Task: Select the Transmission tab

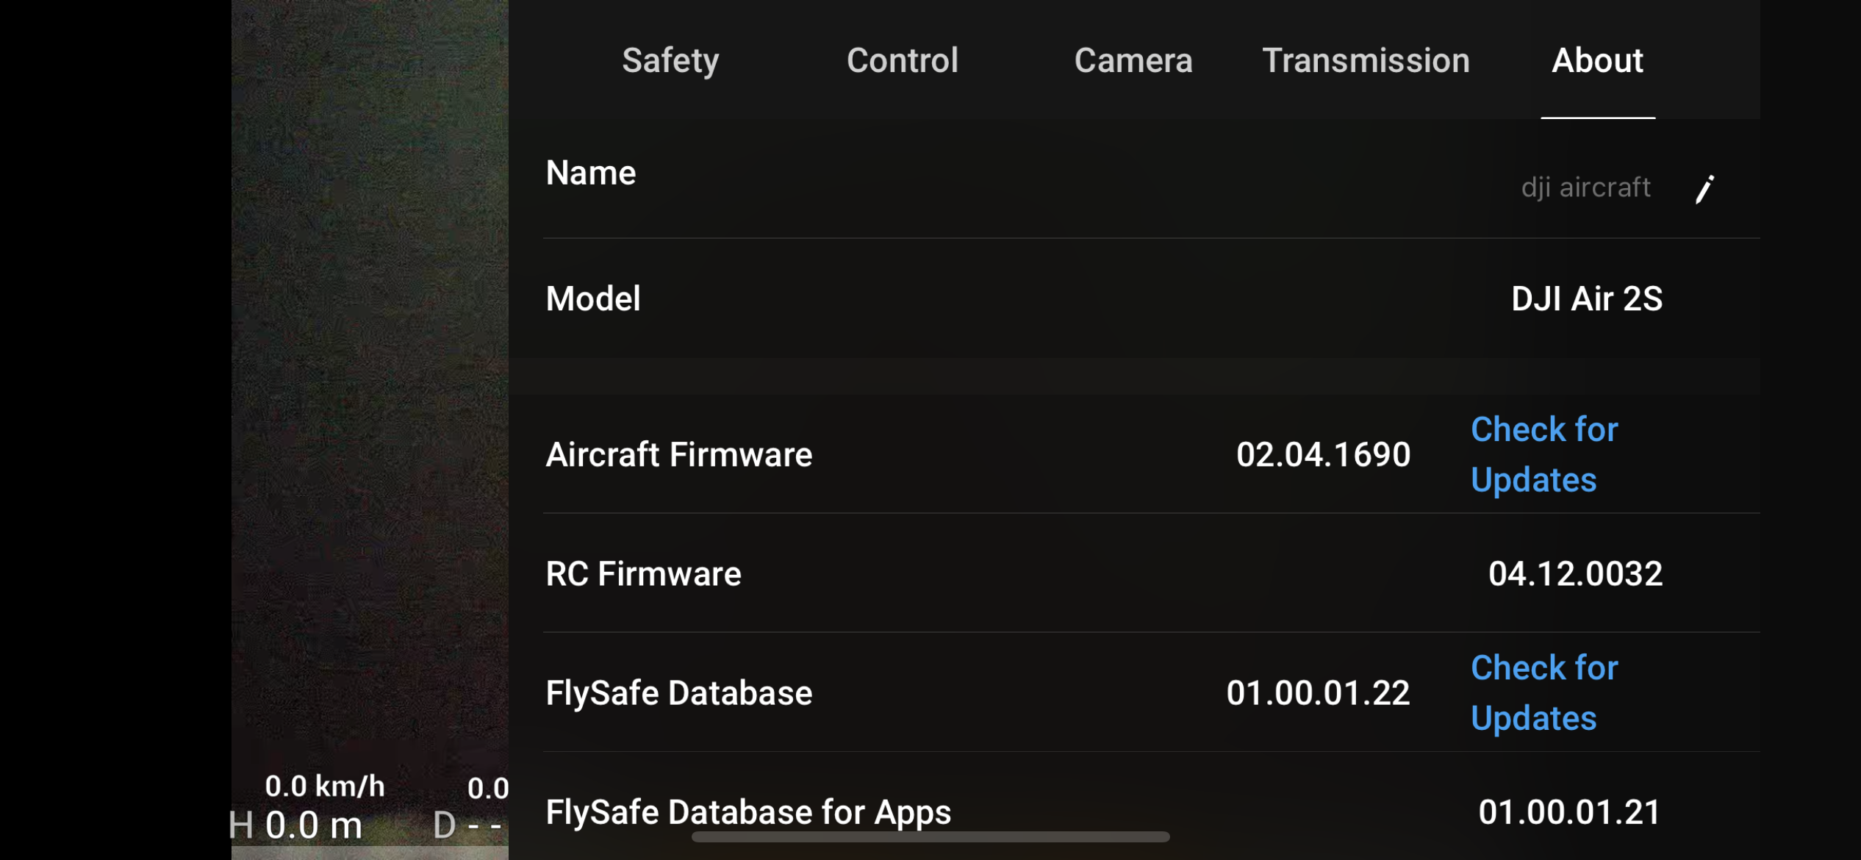Action: point(1366,60)
